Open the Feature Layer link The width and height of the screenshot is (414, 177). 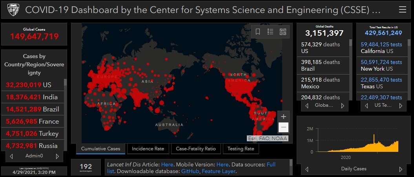pos(218,171)
